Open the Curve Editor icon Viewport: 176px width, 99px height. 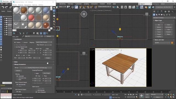134,7
